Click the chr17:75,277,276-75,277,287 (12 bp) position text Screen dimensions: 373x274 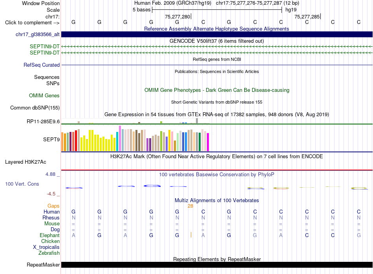coord(258,3)
